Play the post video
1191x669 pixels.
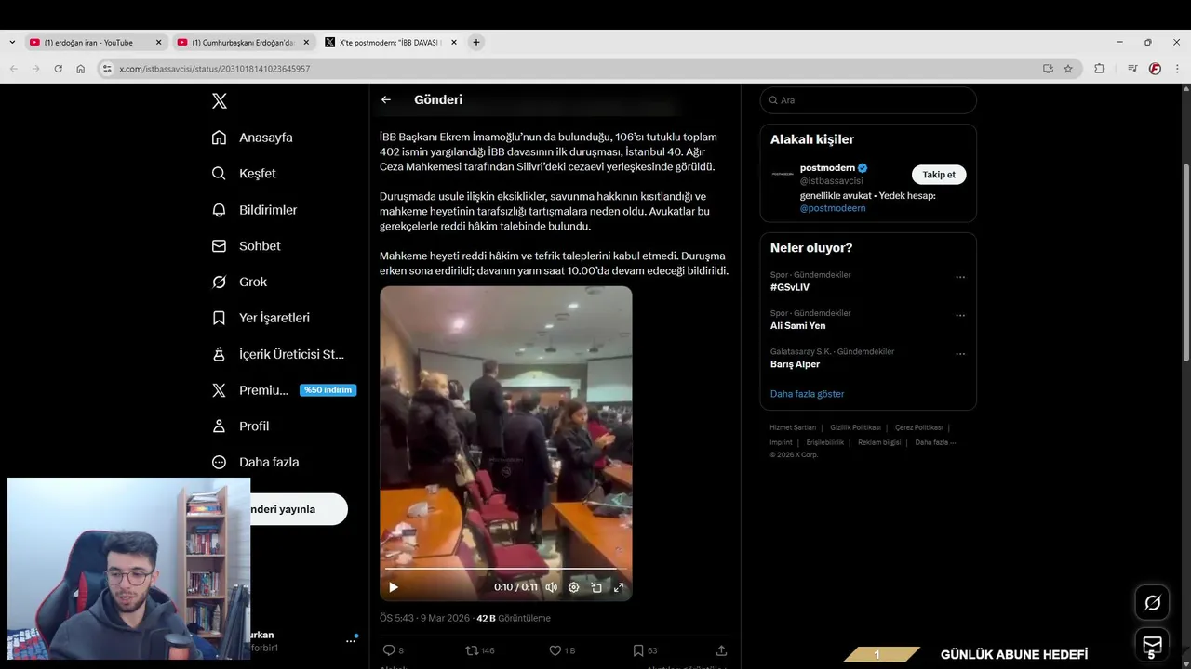pyautogui.click(x=394, y=587)
